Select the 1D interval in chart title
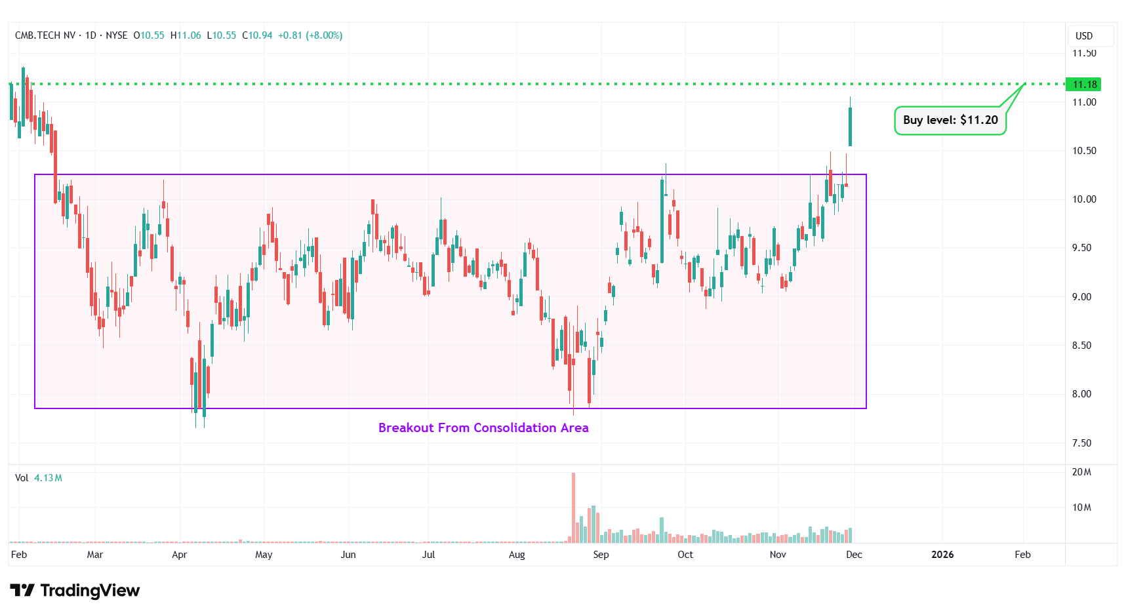This screenshot has height=615, width=1126. 90,35
